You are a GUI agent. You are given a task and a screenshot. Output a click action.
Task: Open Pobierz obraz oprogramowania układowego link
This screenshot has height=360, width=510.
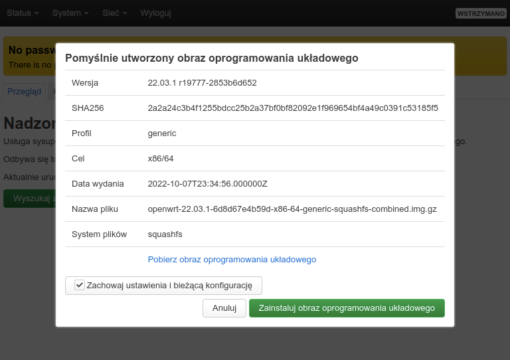[x=232, y=260]
